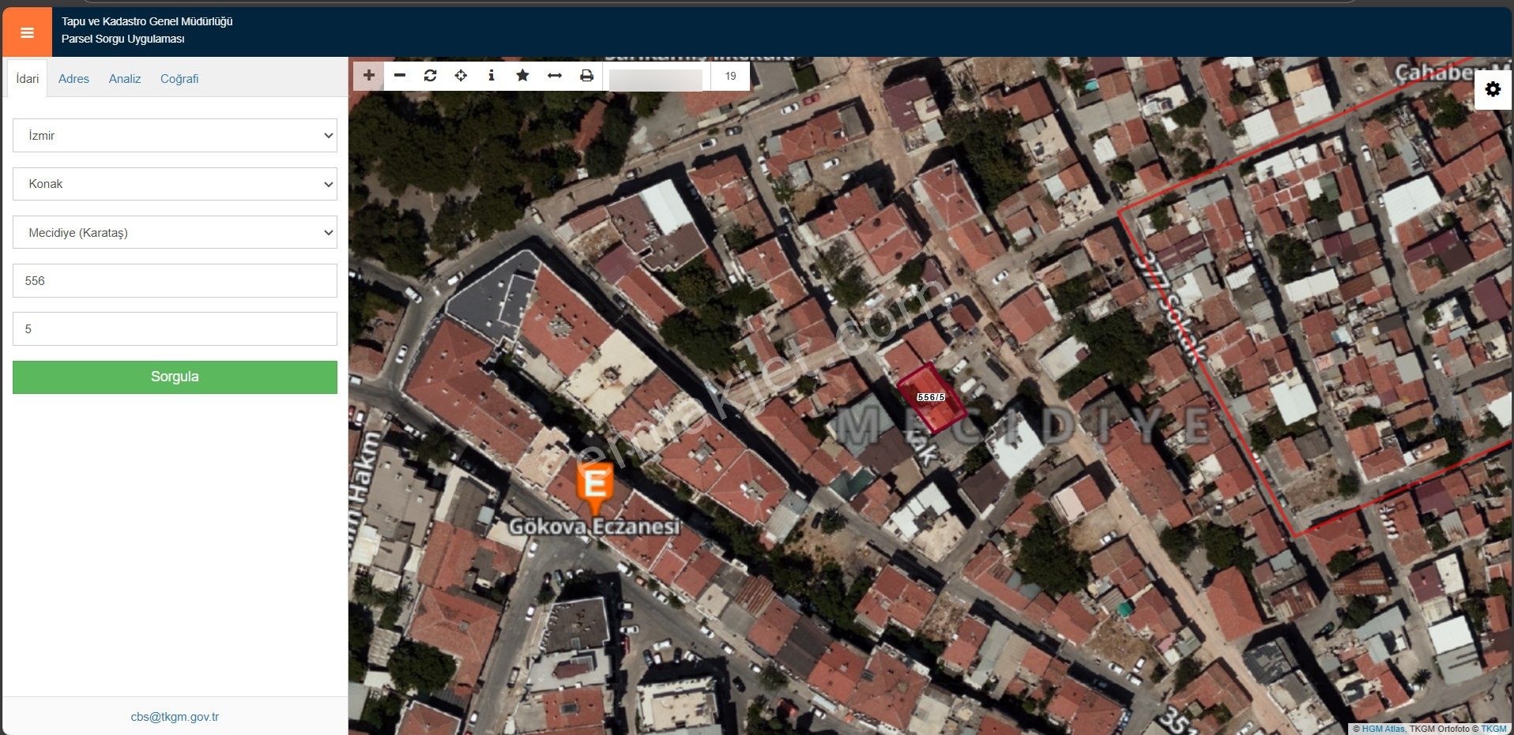Click the refresh map icon
The height and width of the screenshot is (735, 1514).
tap(430, 76)
